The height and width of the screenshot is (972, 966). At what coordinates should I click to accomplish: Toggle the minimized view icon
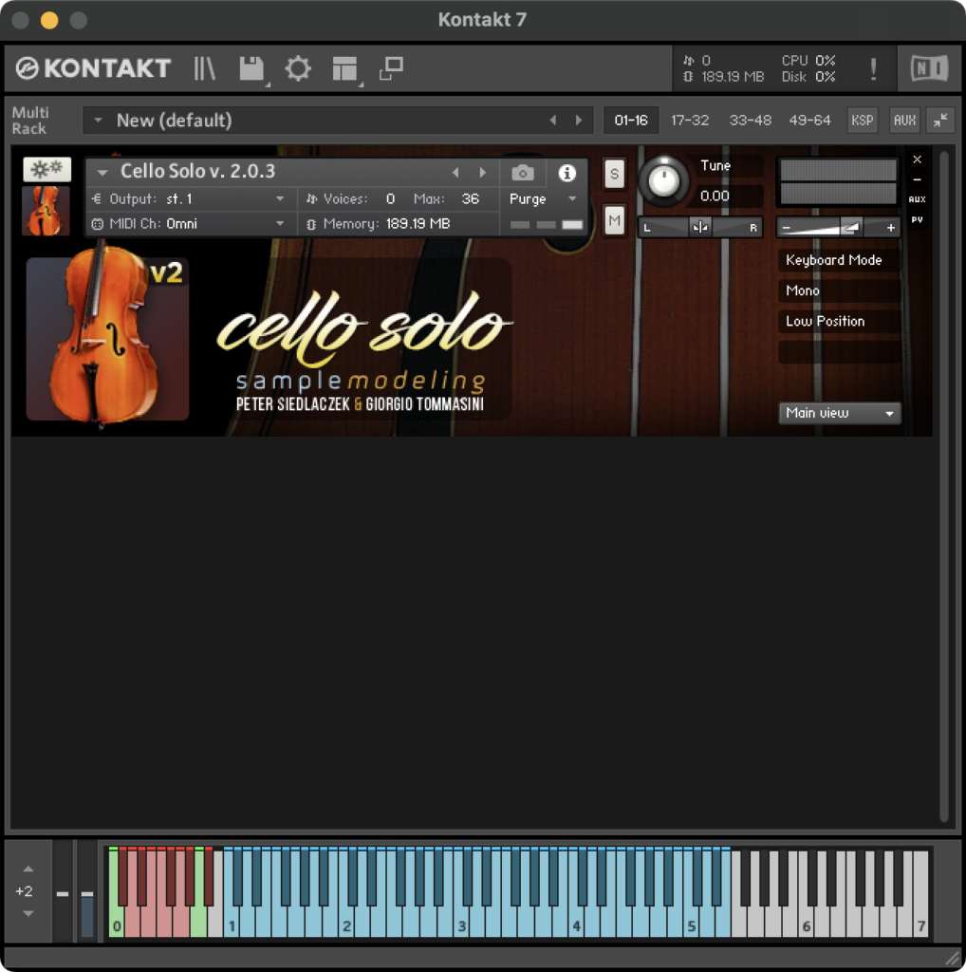391,68
